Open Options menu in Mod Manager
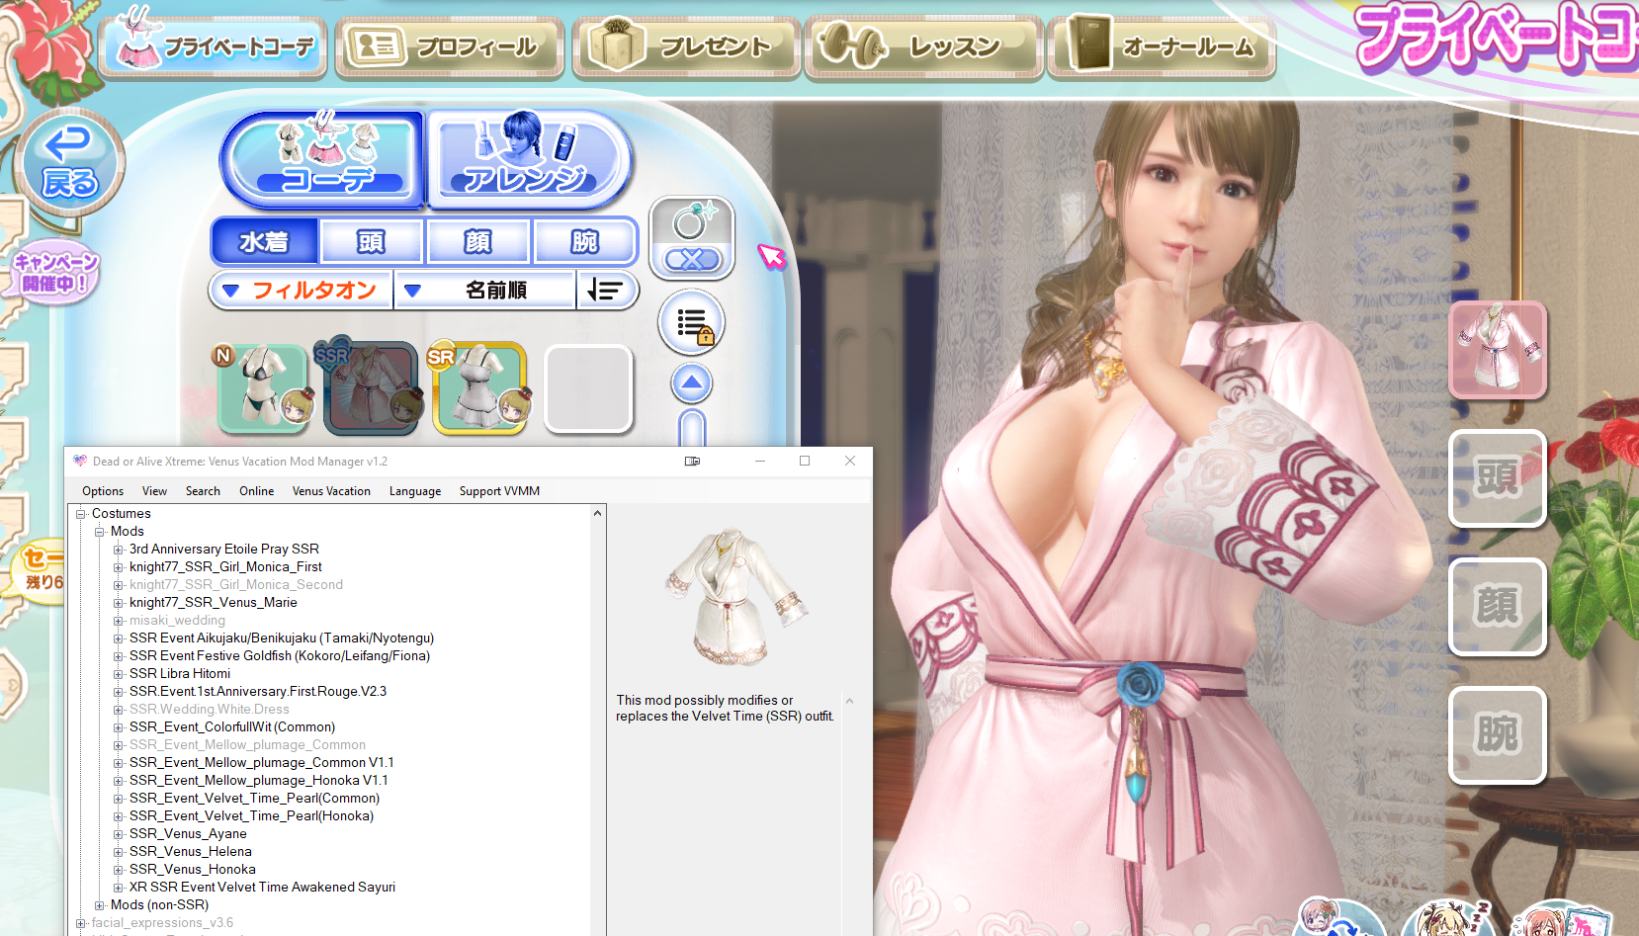The height and width of the screenshot is (936, 1639). [103, 491]
